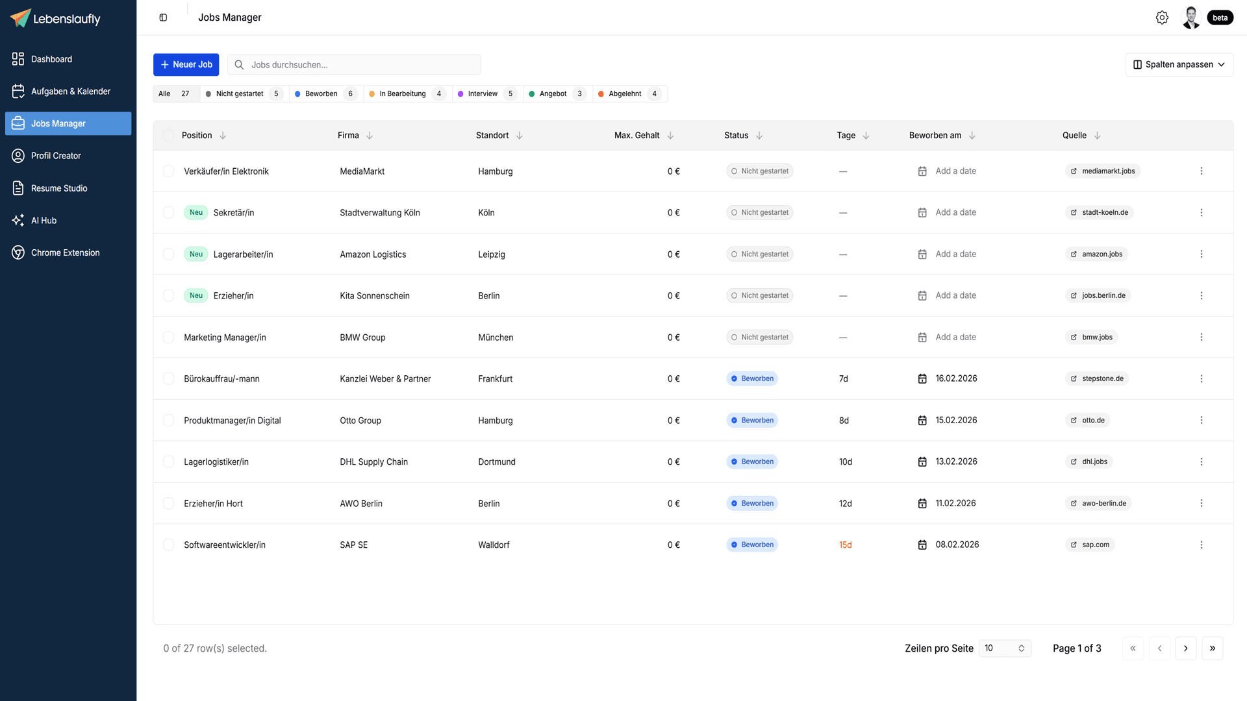Open the settings gear icon
The width and height of the screenshot is (1247, 701).
(1163, 18)
